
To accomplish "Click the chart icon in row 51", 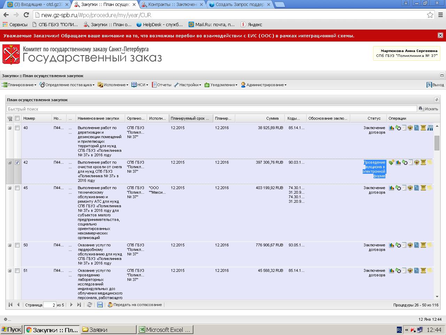I will [x=392, y=271].
